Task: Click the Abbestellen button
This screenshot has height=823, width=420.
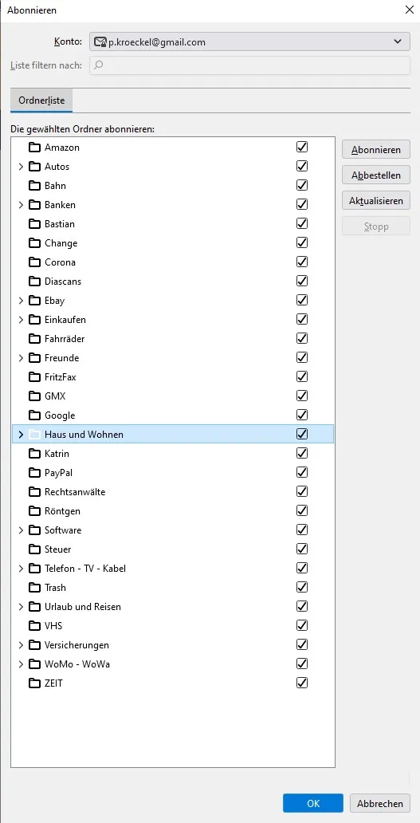Action: pyautogui.click(x=376, y=175)
